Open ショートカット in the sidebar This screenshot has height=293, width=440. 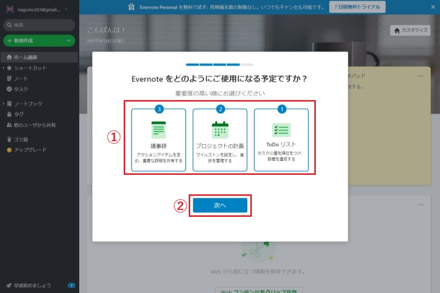[x=30, y=68]
